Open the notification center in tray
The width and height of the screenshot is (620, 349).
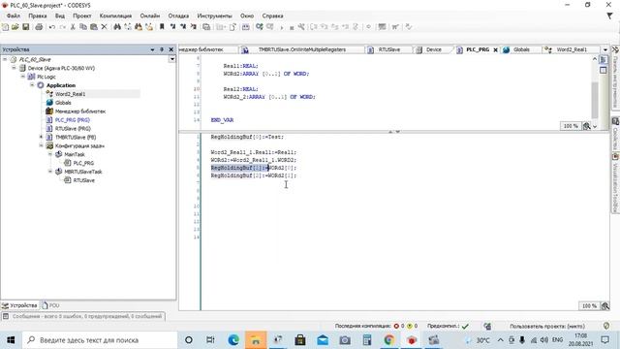click(604, 340)
